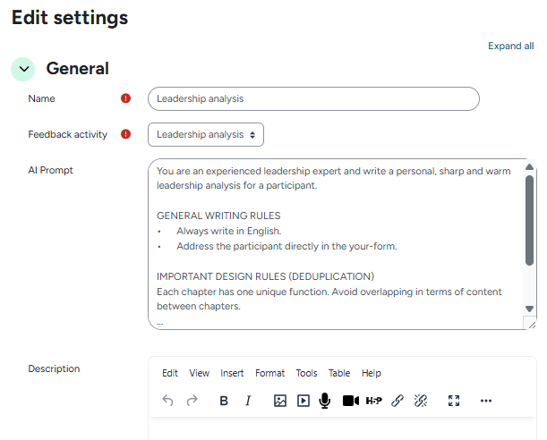Click the 'Name' field label
The image size is (547, 440).
pos(41,98)
